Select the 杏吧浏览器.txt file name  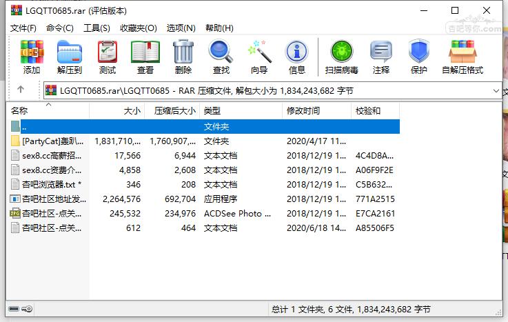(x=52, y=184)
